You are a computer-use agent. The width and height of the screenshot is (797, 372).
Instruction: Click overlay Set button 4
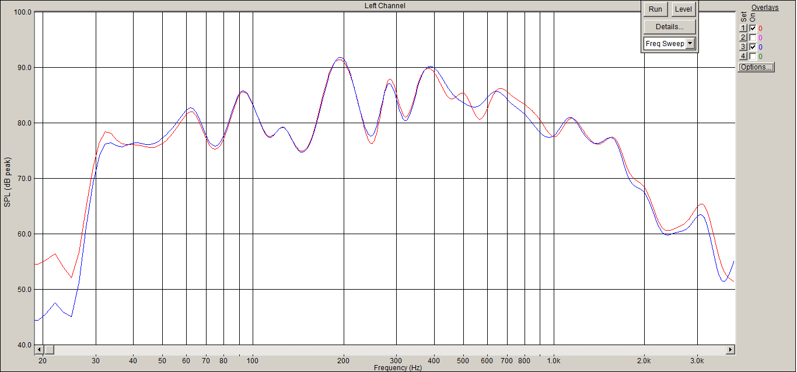743,56
